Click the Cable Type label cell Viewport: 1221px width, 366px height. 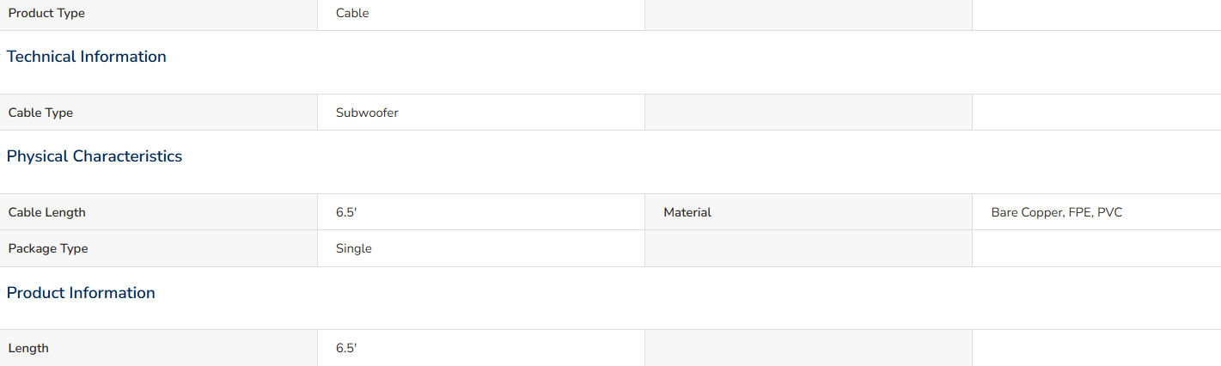[159, 113]
